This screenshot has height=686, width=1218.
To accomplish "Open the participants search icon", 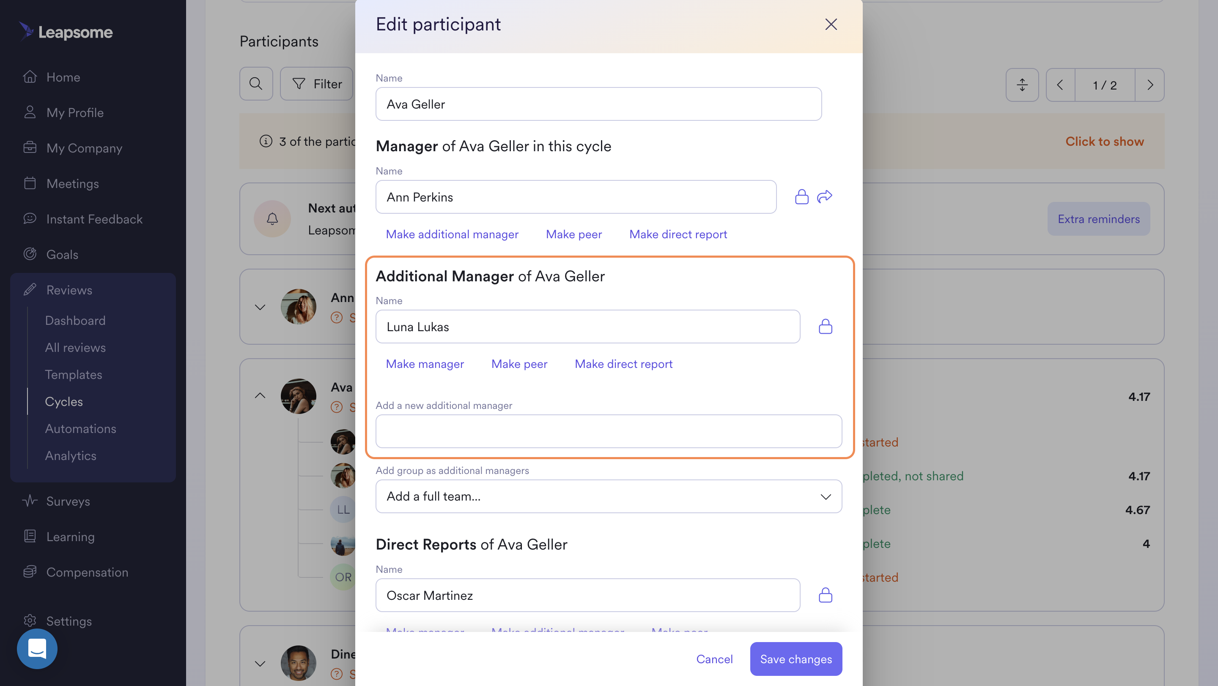I will pos(256,84).
